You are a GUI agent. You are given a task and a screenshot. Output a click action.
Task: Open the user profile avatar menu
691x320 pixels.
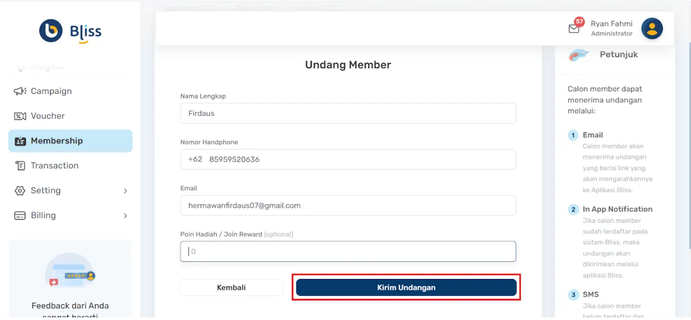(x=652, y=29)
